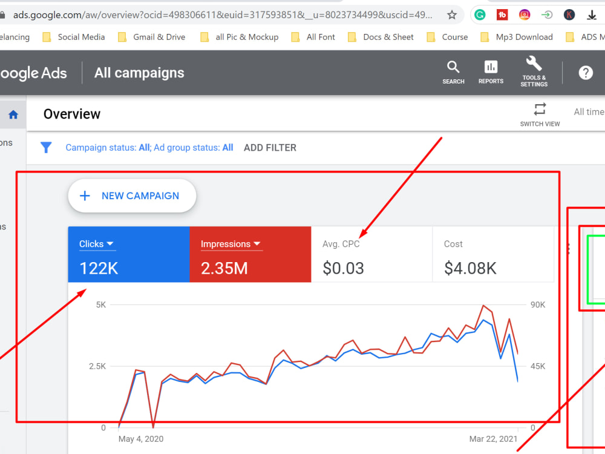Click the Overview page heading
The image size is (605, 454).
pos(72,114)
